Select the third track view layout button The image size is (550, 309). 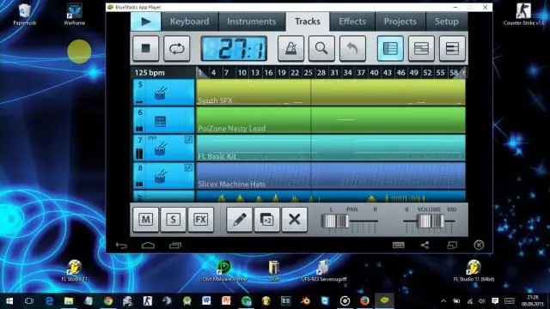coord(452,48)
